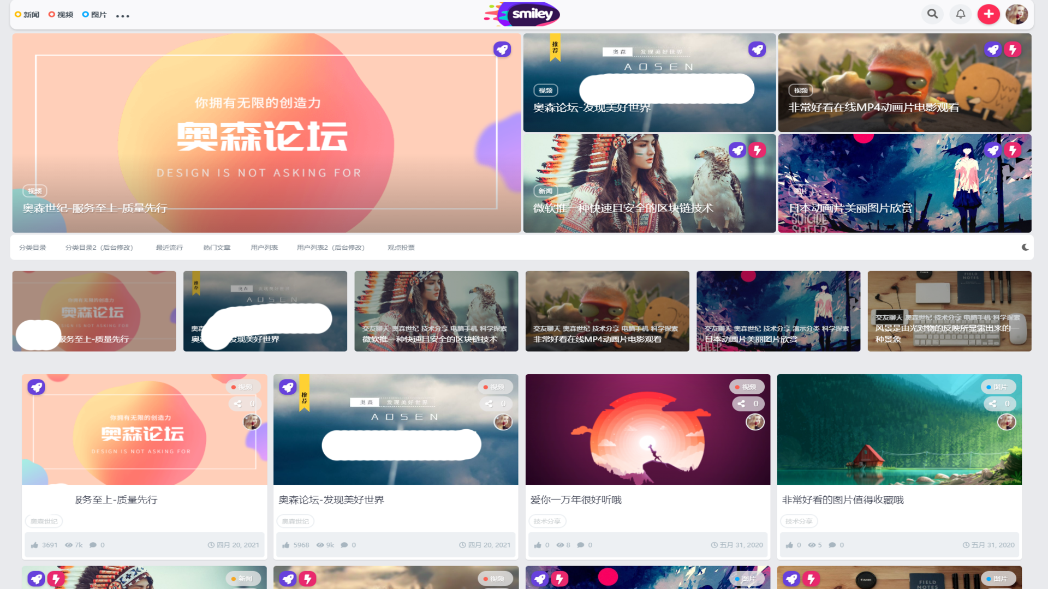Click the 技术分享 tag under 非常好看的图片值得收藏哦

tap(799, 521)
